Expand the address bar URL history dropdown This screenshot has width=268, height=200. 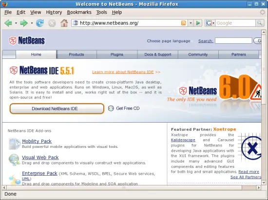[x=191, y=23]
